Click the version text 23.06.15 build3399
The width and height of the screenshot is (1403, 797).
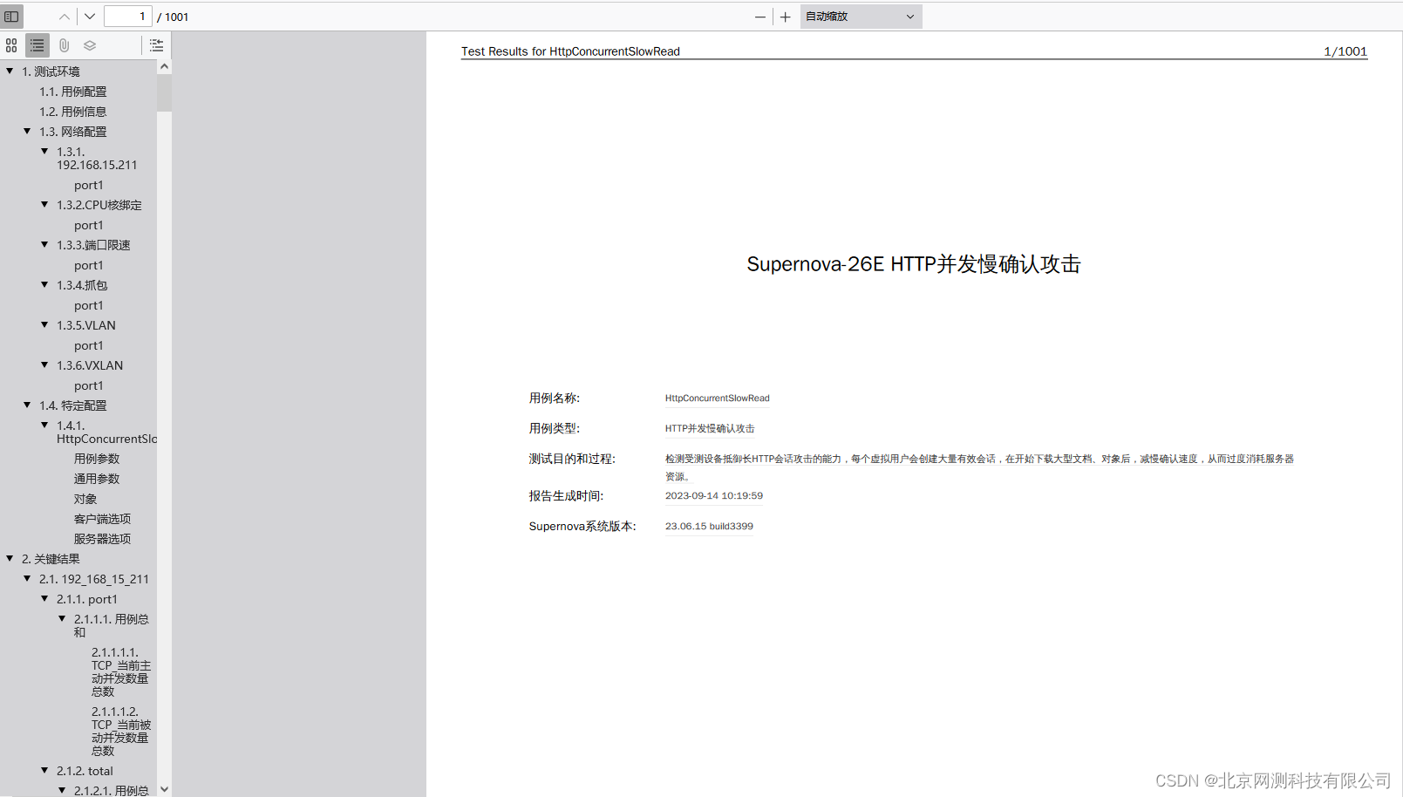[709, 527]
